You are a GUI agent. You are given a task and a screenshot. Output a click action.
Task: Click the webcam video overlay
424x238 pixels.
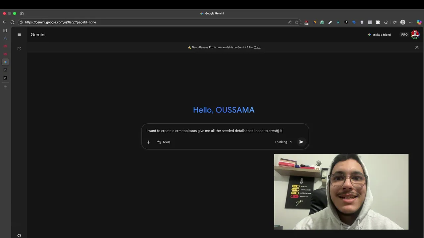pyautogui.click(x=341, y=192)
